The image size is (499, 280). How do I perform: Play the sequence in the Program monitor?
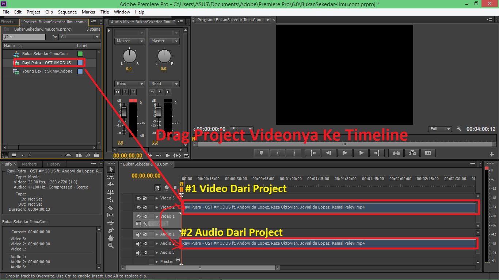click(x=345, y=153)
